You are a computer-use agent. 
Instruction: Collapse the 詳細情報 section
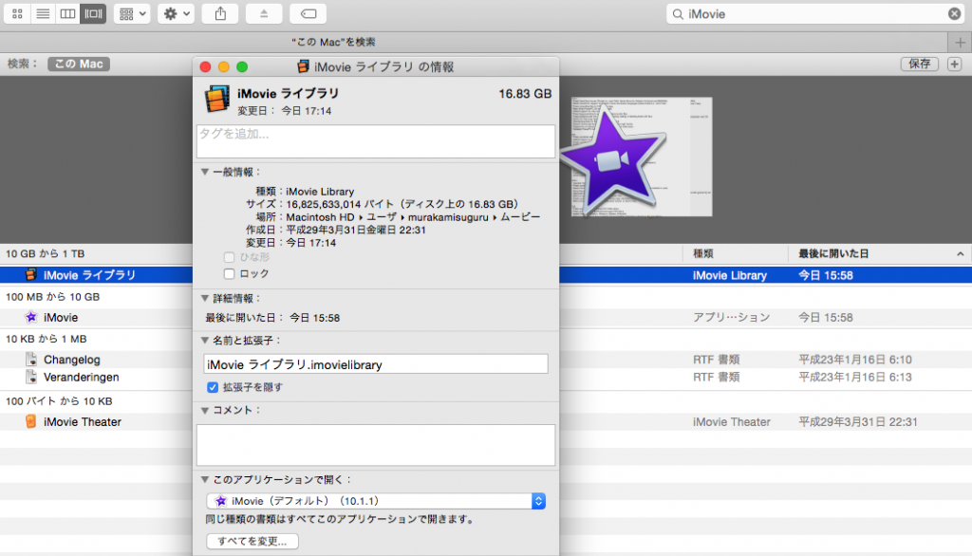coord(205,298)
